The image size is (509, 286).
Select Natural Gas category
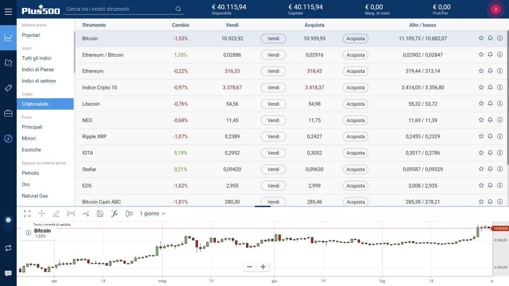coord(35,196)
